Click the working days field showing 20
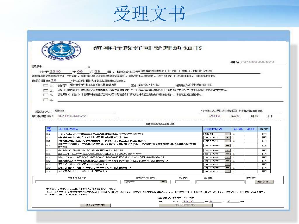Image resolution: width=299 pixels, height=224 pixels. point(60,80)
